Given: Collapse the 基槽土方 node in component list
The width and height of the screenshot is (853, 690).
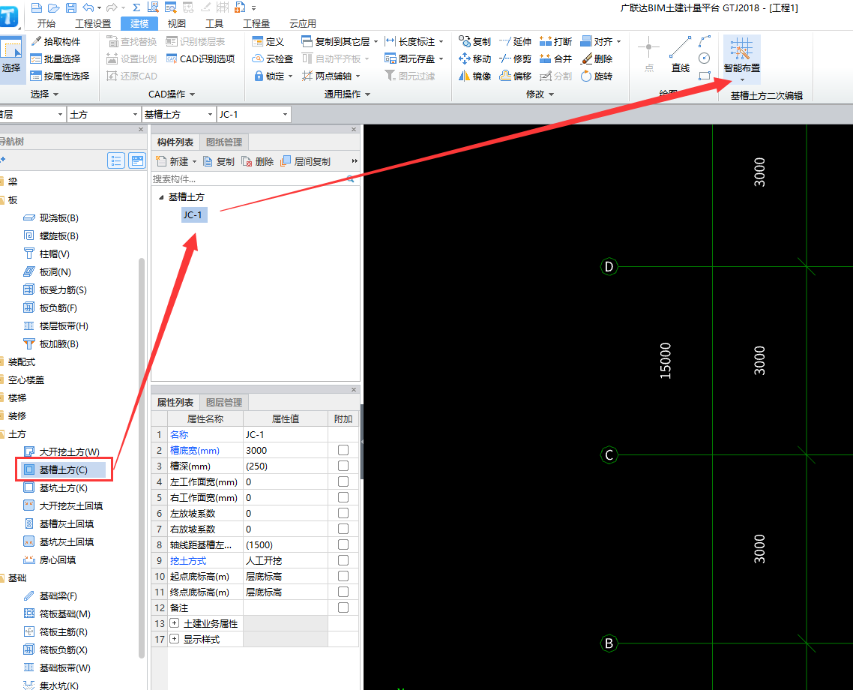Looking at the screenshot, I should [x=161, y=197].
